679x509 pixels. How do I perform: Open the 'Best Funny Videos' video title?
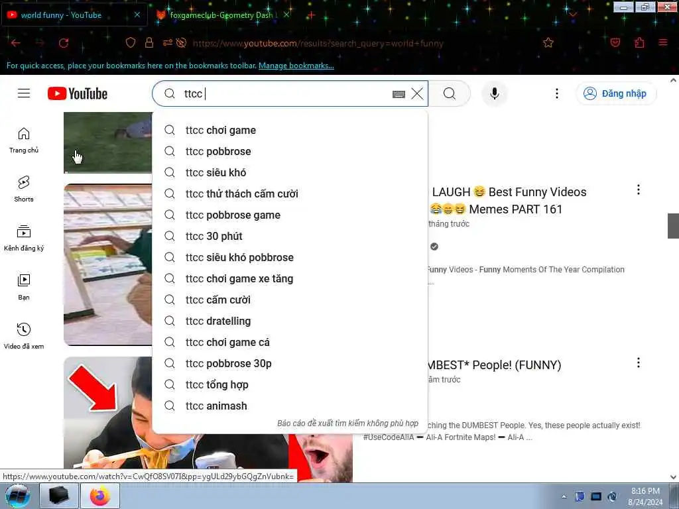pos(507,200)
